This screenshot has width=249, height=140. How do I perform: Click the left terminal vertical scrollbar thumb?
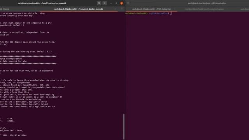pos(124,126)
